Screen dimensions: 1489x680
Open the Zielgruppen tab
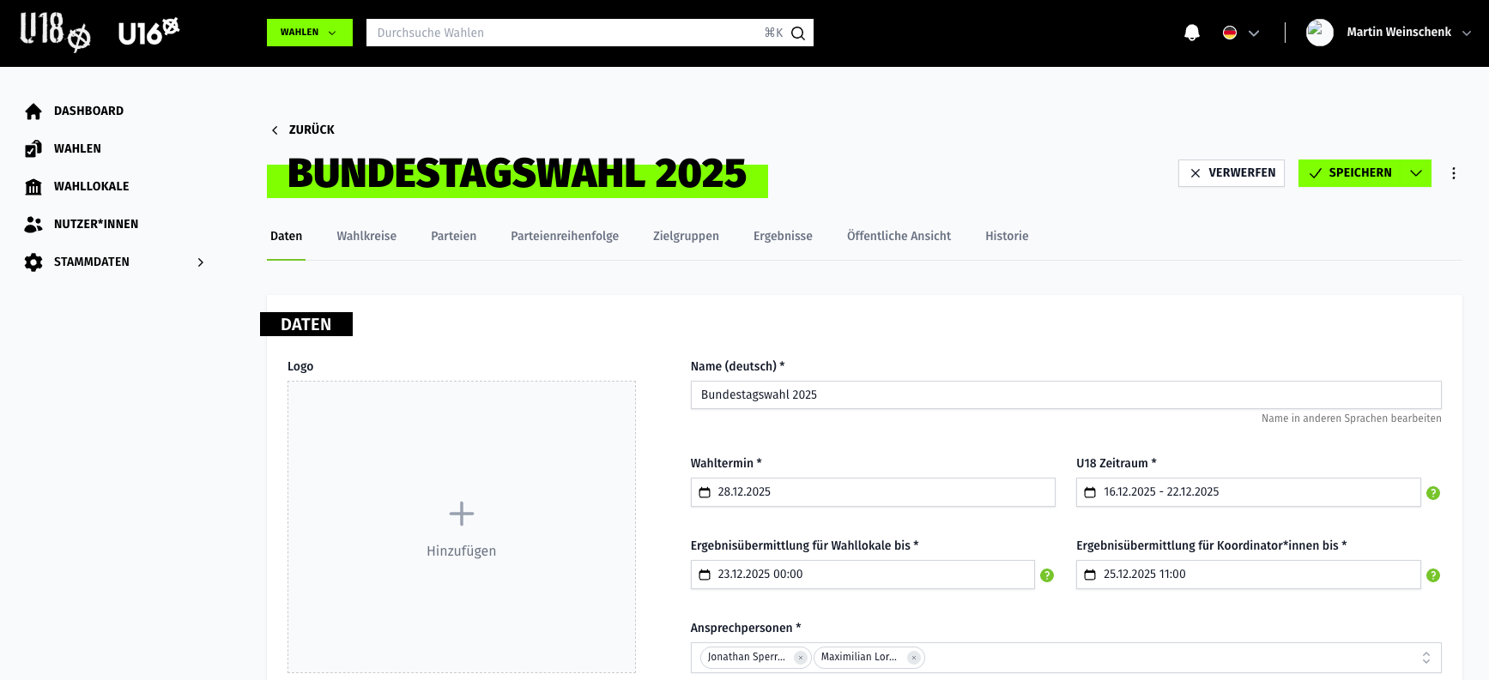686,236
